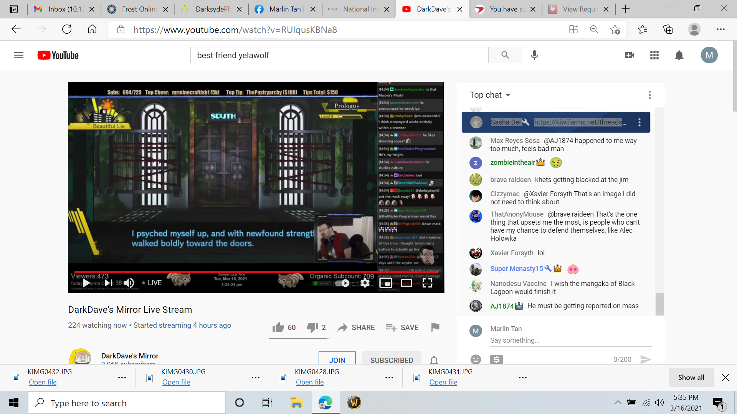737x414 pixels.
Task: Open the Windows Start menu
Action: (14, 402)
